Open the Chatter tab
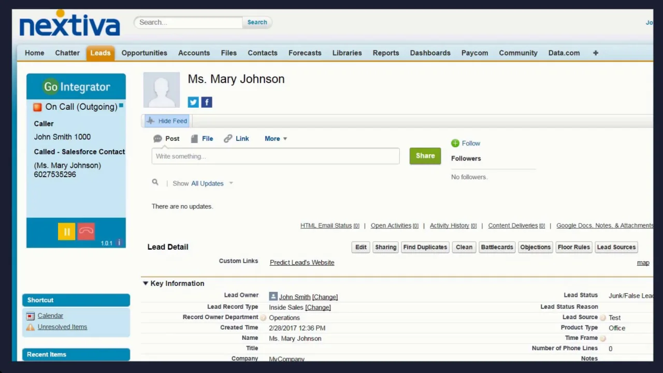The height and width of the screenshot is (373, 663). [x=67, y=53]
